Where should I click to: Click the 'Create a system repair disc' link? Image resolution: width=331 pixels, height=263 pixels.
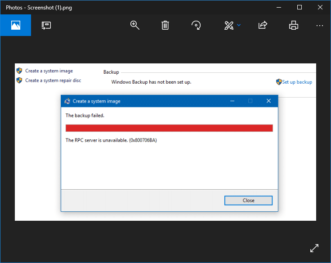coord(53,80)
